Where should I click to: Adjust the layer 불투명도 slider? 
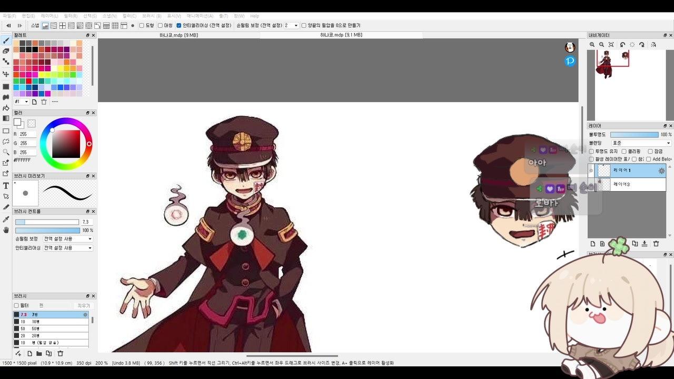(634, 135)
